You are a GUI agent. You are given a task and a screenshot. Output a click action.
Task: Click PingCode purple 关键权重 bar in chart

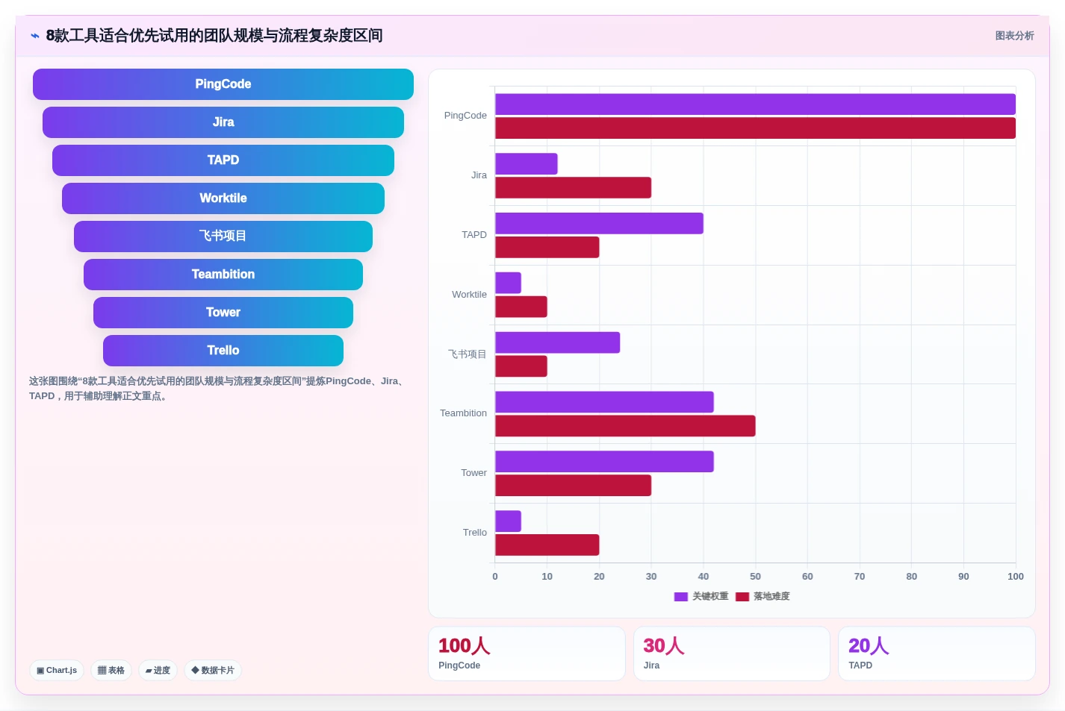click(755, 104)
